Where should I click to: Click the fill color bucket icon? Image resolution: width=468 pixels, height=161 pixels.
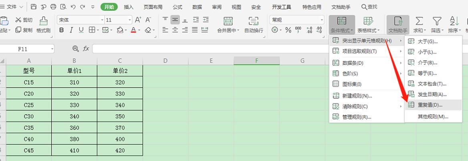[120, 30]
